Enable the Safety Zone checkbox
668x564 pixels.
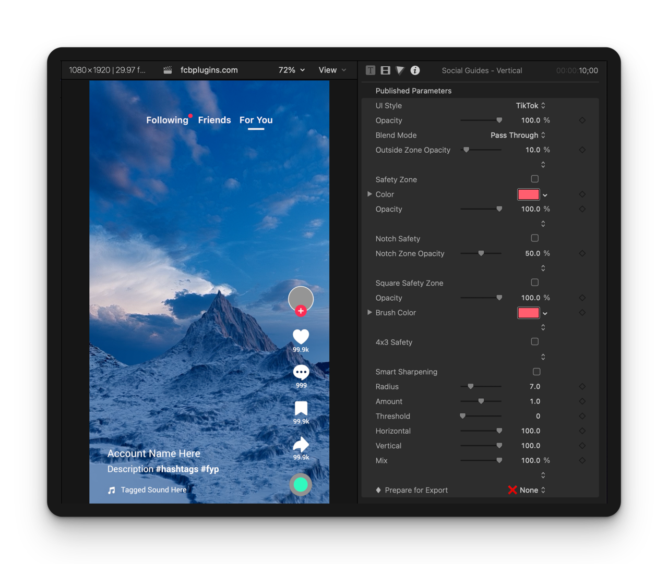[x=535, y=179]
